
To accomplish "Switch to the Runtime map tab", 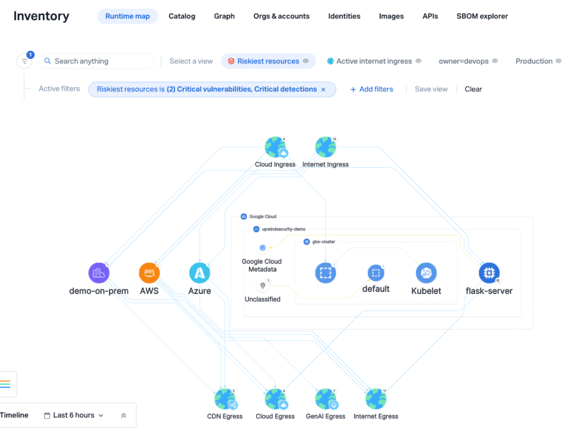I will pyautogui.click(x=127, y=16).
